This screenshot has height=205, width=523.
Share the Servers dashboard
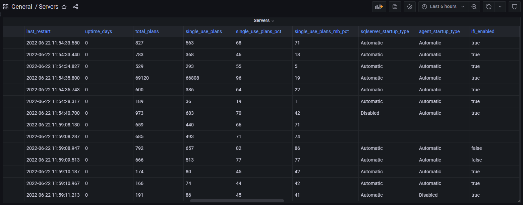[x=75, y=6]
